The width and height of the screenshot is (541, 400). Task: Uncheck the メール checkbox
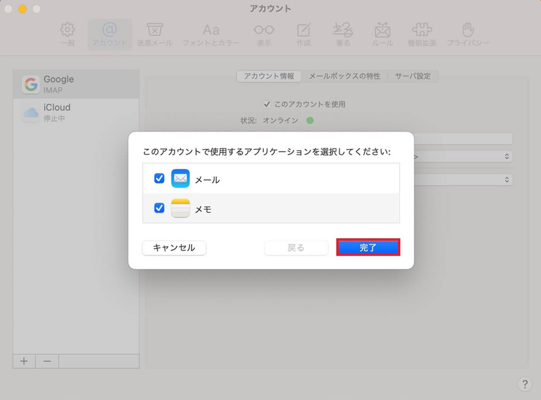coord(159,179)
